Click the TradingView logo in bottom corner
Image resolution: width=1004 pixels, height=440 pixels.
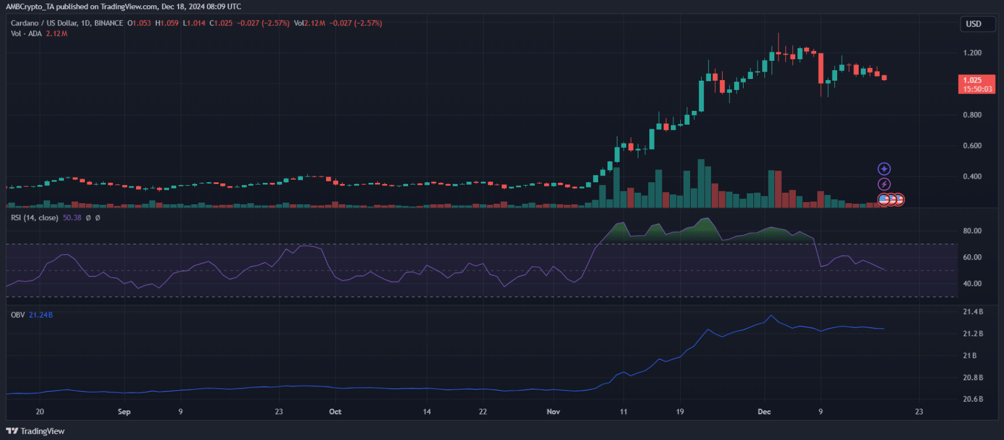tap(35, 431)
